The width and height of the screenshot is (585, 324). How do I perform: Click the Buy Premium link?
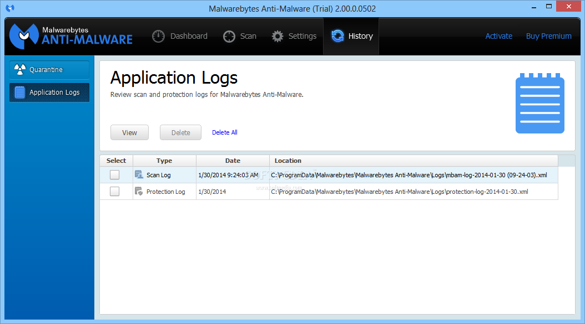[548, 36]
